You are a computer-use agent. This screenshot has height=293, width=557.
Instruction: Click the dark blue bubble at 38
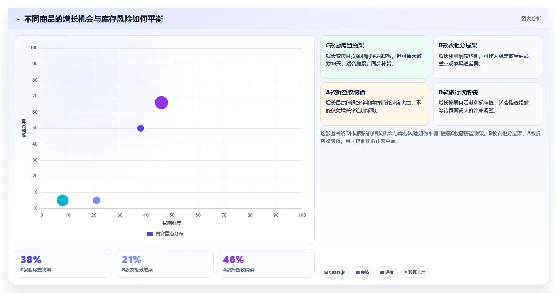click(141, 128)
